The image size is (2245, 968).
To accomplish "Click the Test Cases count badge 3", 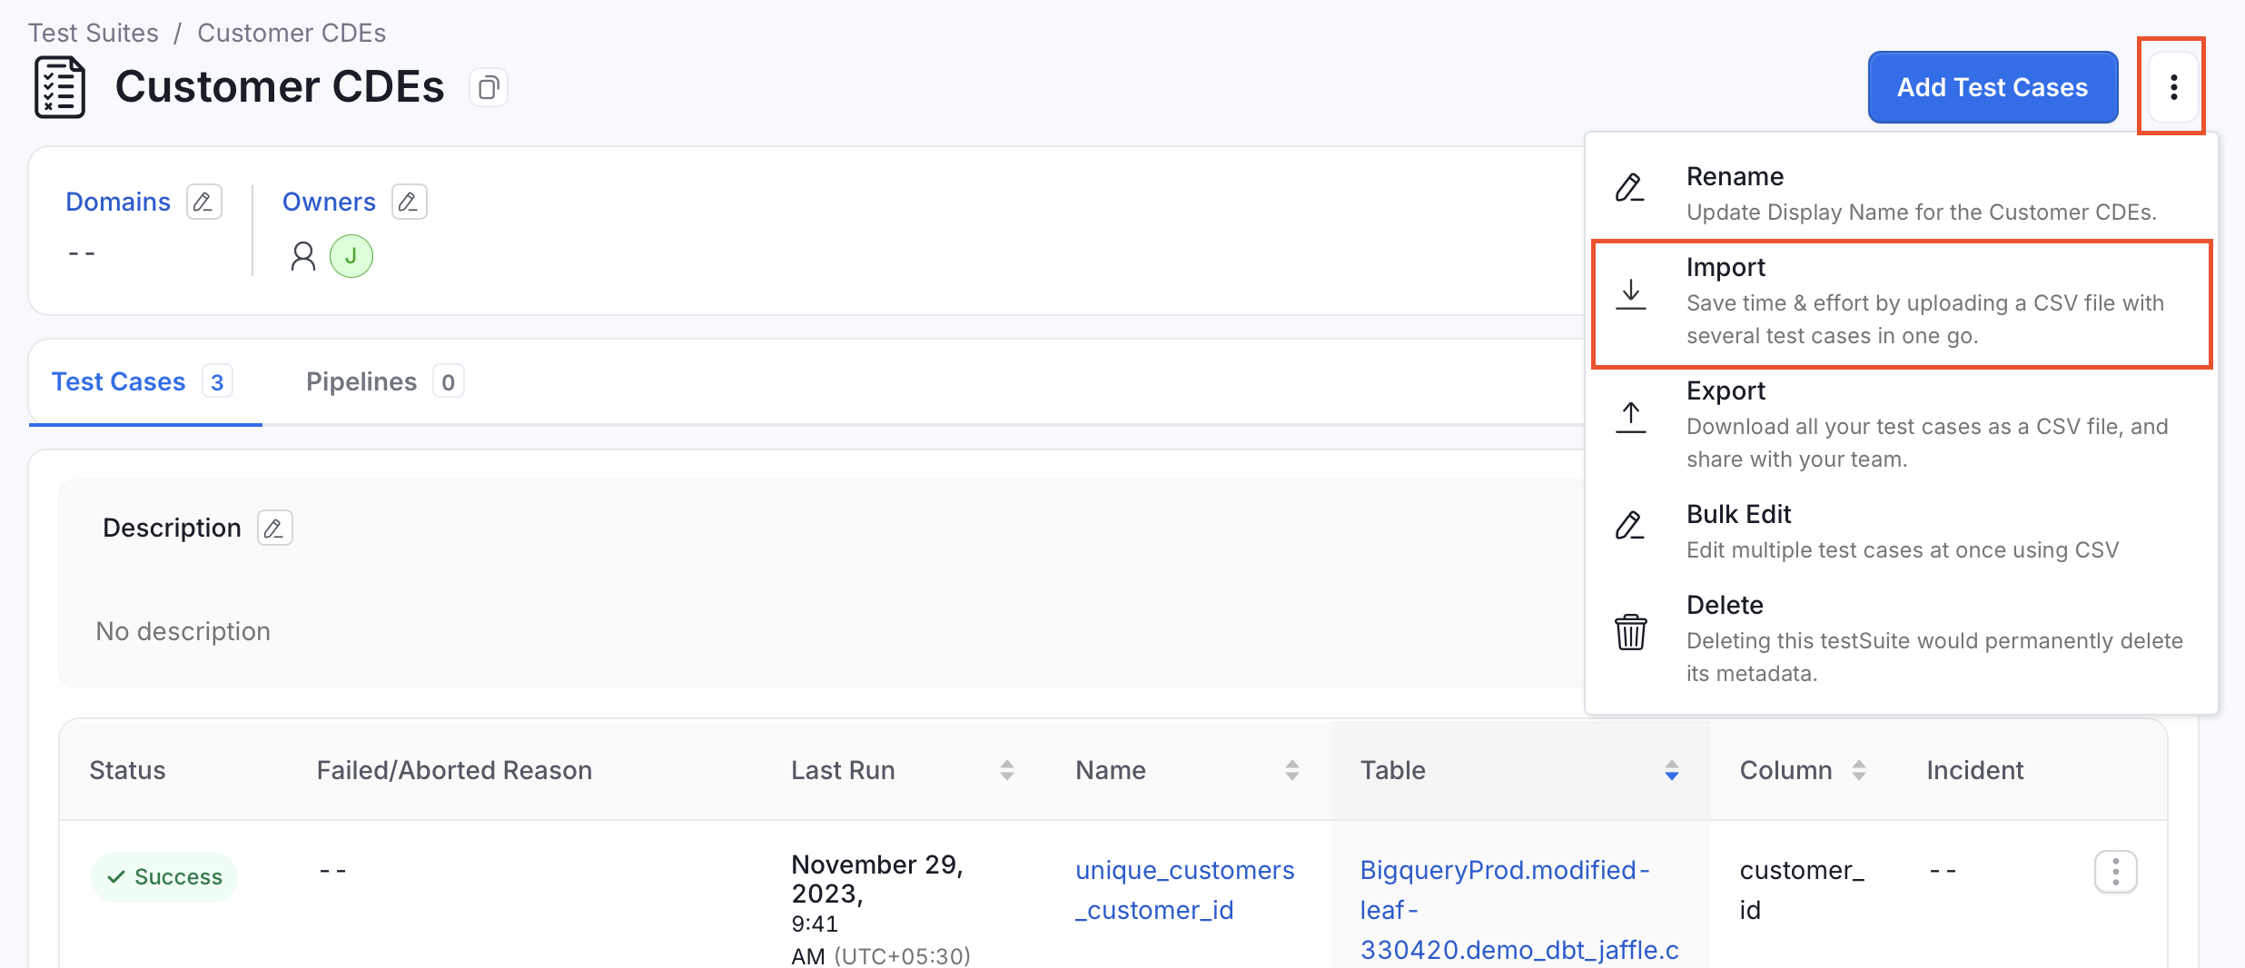I will pos(217,382).
